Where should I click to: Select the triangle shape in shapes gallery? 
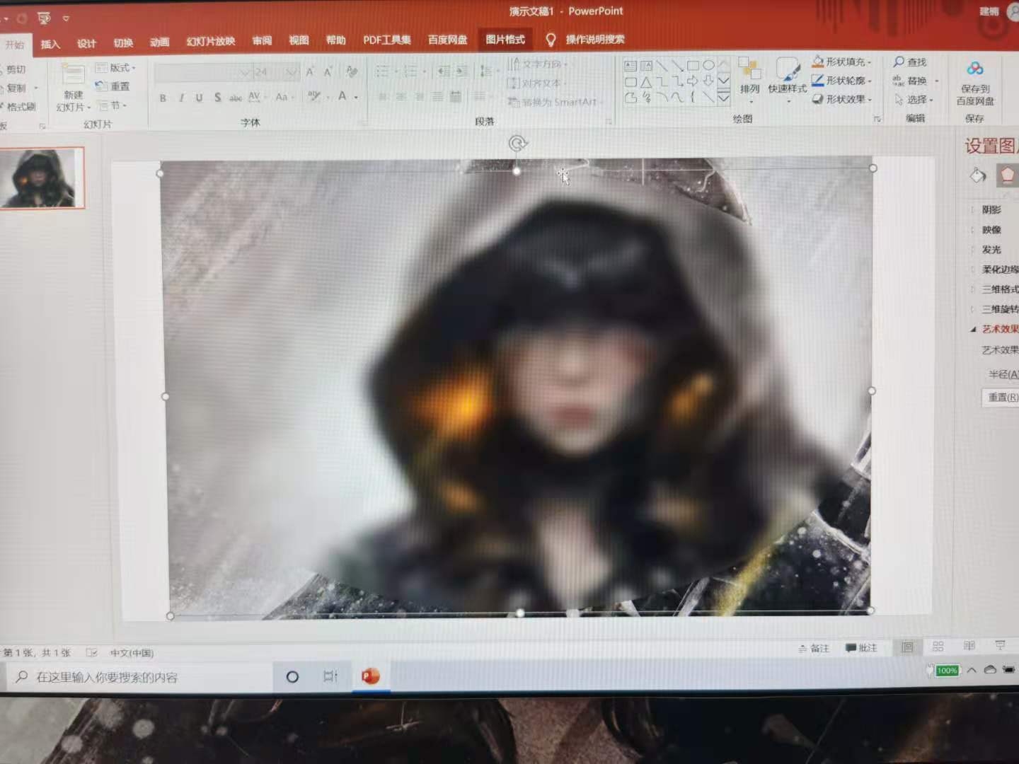[646, 82]
